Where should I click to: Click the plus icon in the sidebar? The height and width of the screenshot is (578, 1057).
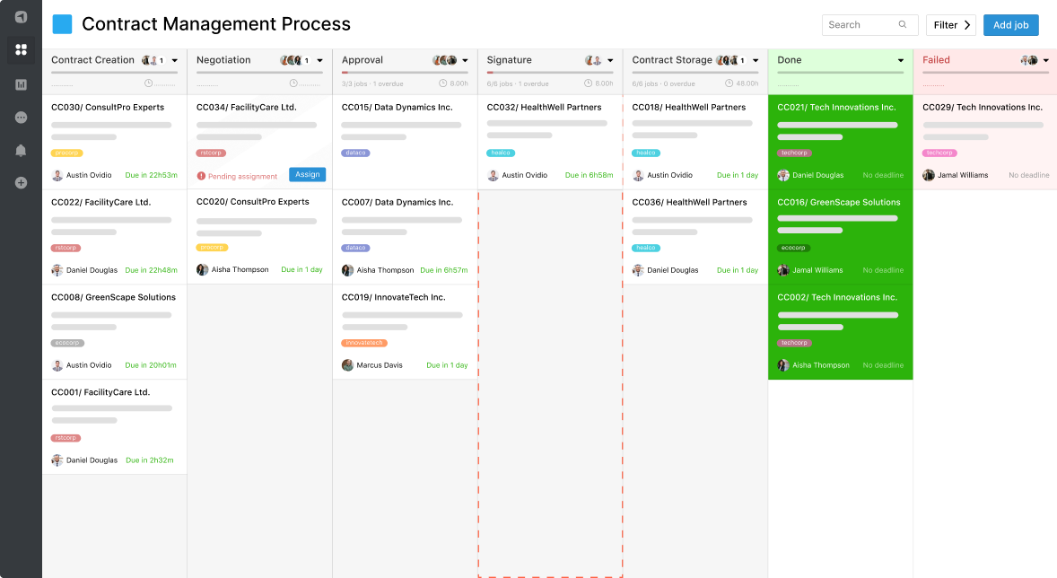pos(20,182)
